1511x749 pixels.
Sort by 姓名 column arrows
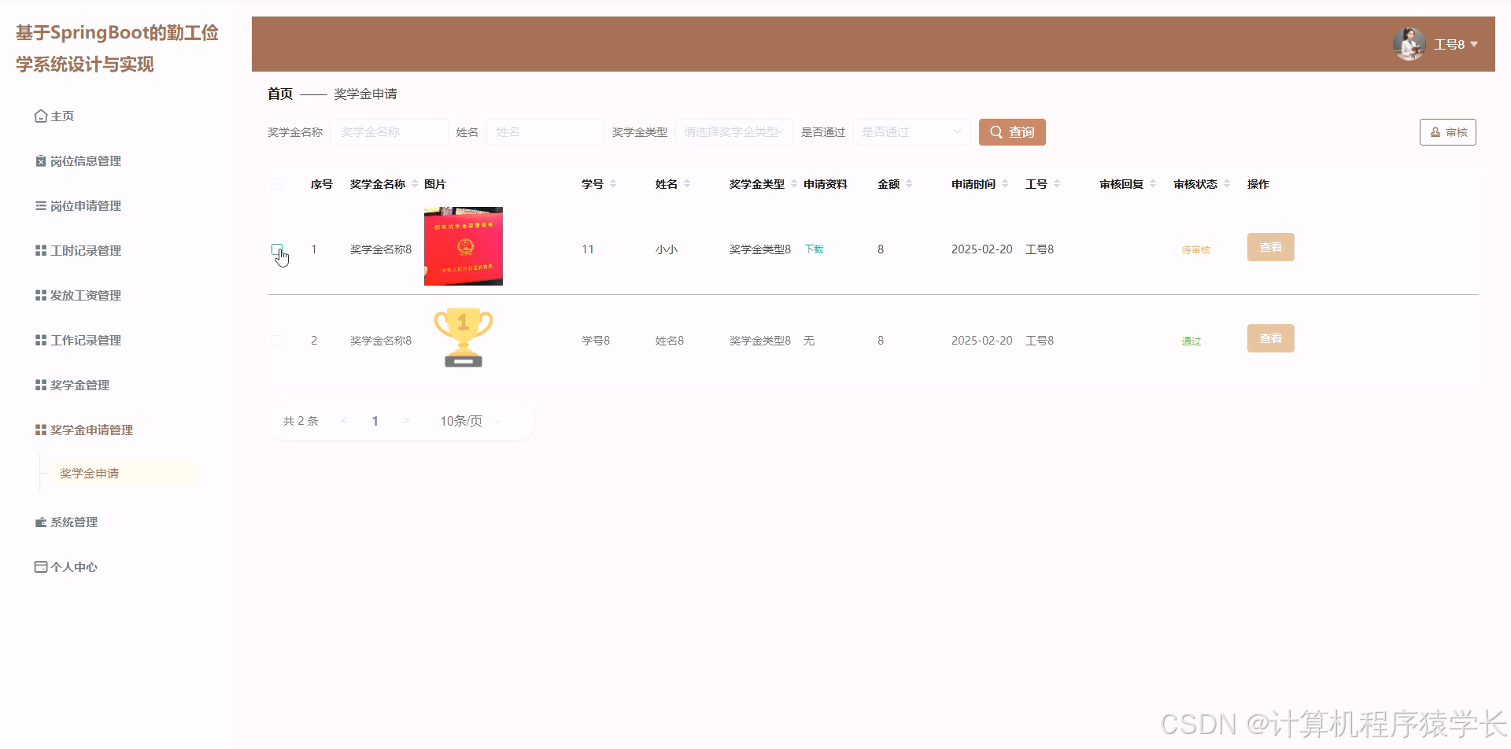coord(687,184)
